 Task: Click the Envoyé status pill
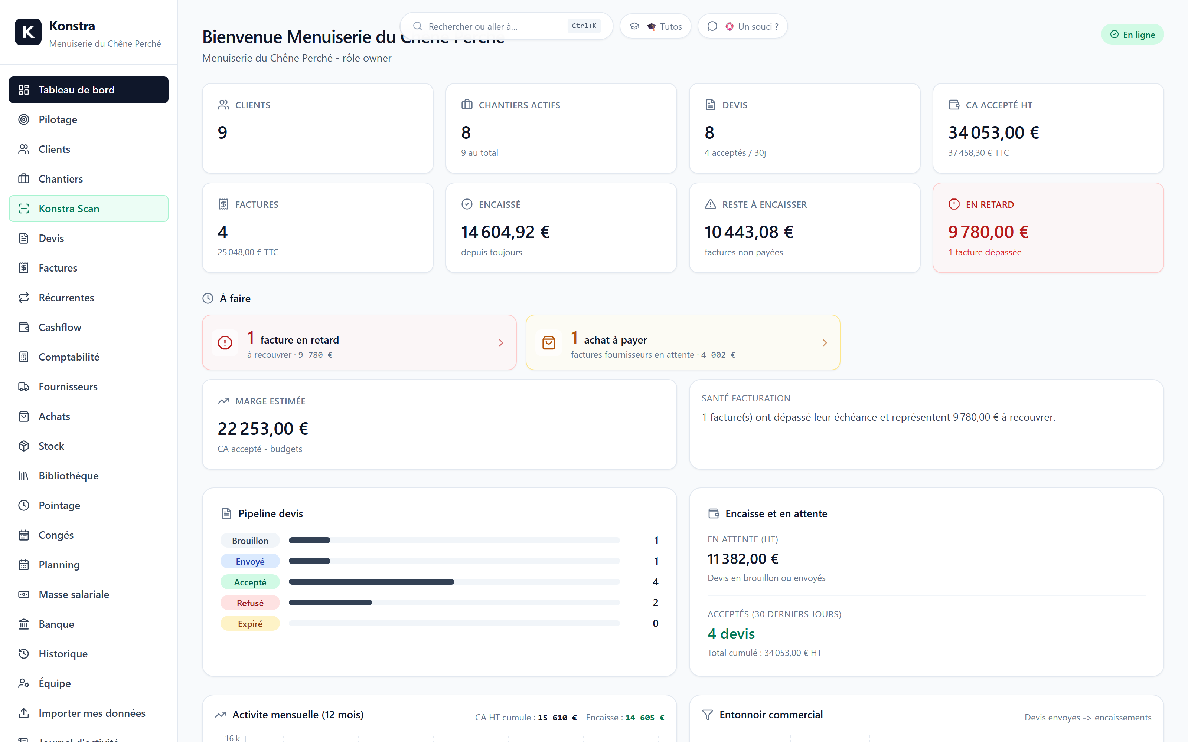point(250,561)
